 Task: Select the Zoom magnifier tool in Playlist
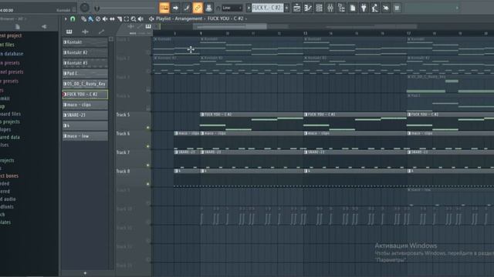click(134, 18)
